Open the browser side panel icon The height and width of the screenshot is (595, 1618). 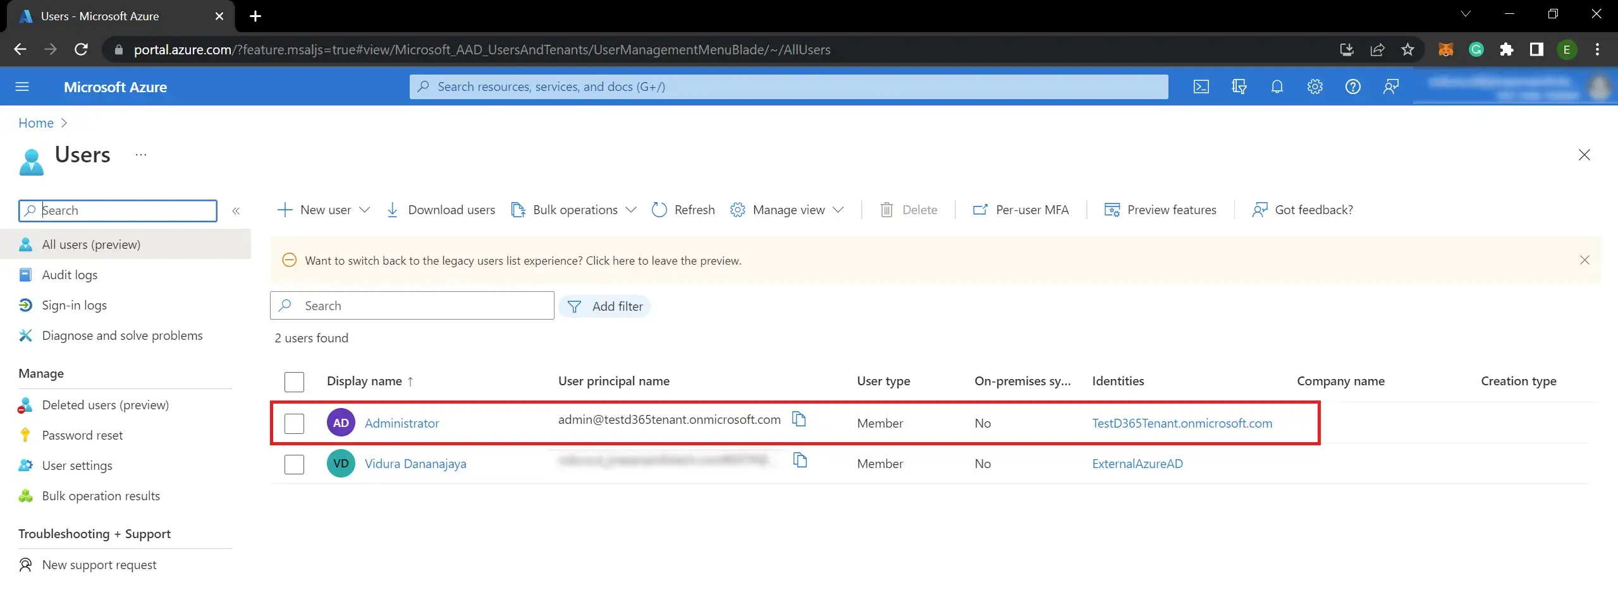(x=1536, y=49)
